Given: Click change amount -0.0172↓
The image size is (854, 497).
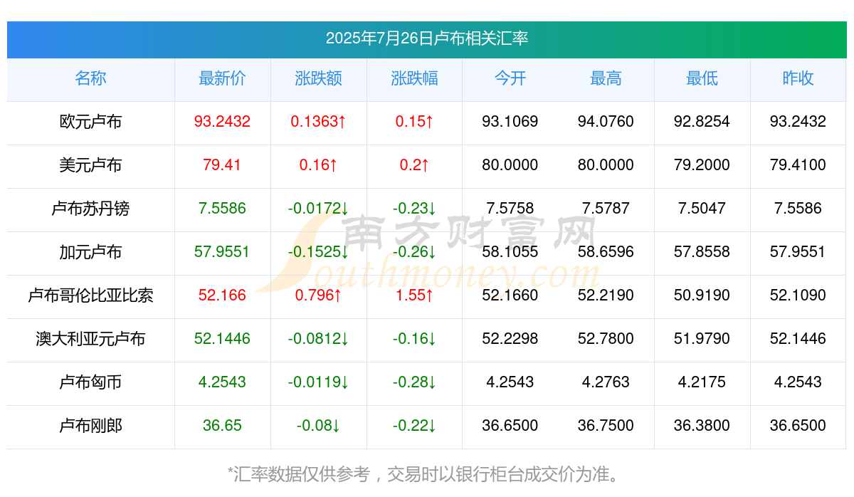Looking at the screenshot, I should point(318,209).
